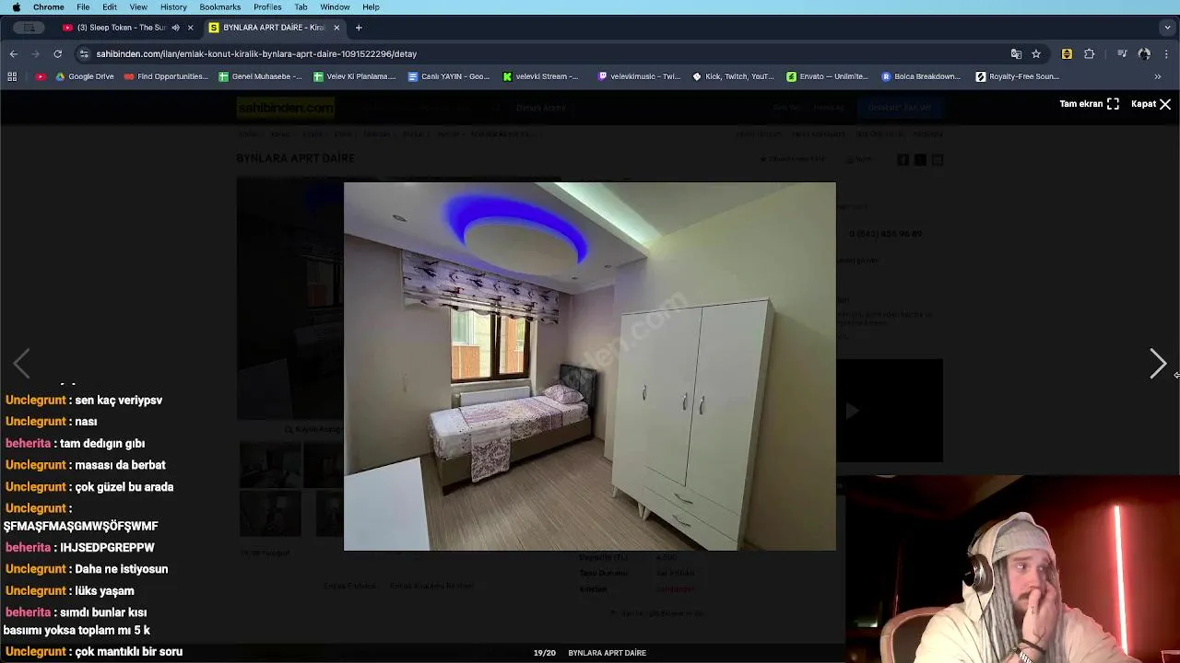
Task: Show the next photo with right arrow
Action: tap(1158, 364)
